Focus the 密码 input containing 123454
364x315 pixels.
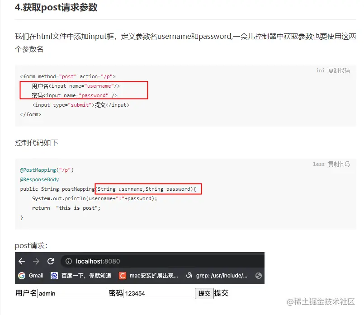pyautogui.click(x=157, y=293)
